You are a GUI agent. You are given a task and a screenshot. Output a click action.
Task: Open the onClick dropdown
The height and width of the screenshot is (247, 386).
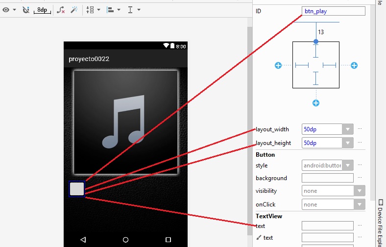tap(360, 205)
